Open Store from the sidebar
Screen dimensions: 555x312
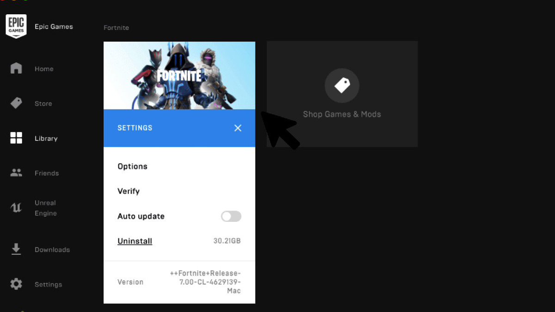pos(43,104)
